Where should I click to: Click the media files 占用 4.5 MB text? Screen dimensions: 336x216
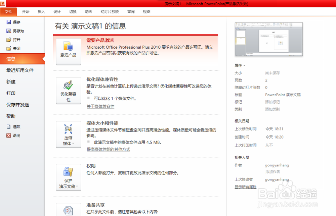(x=128, y=142)
